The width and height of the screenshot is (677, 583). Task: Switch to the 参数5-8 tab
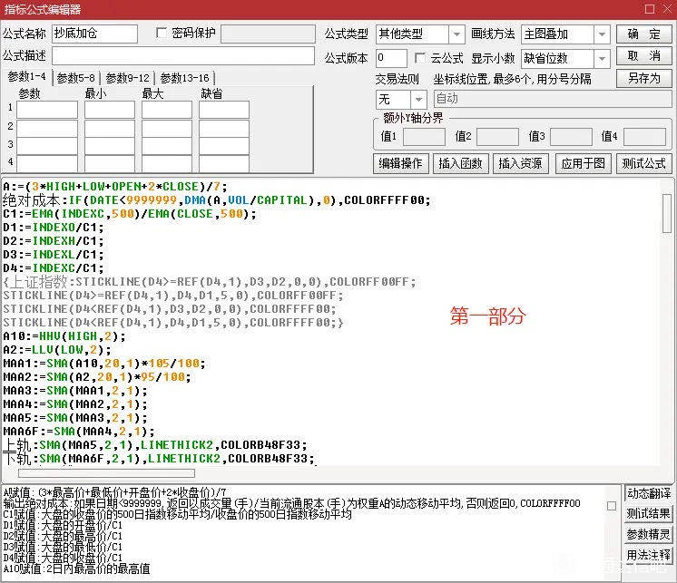tap(76, 78)
